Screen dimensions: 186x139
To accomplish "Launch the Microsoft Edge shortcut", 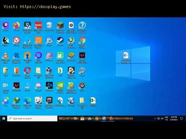I will (x=28, y=101).
